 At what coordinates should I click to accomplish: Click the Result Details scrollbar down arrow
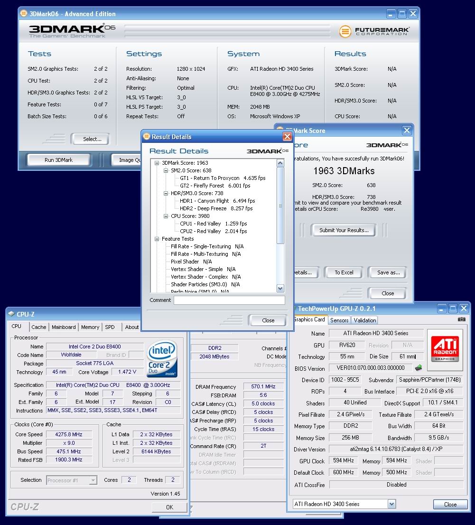[x=280, y=288]
